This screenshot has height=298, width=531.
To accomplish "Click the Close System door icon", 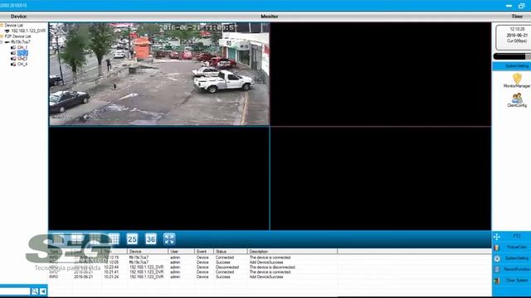I will point(497,281).
